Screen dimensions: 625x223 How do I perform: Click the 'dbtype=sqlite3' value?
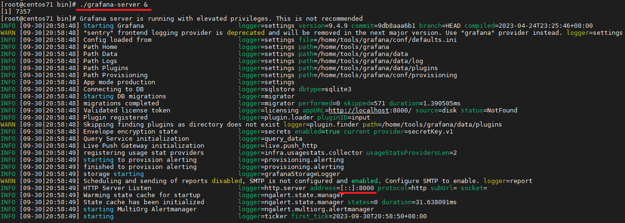tap(325, 89)
